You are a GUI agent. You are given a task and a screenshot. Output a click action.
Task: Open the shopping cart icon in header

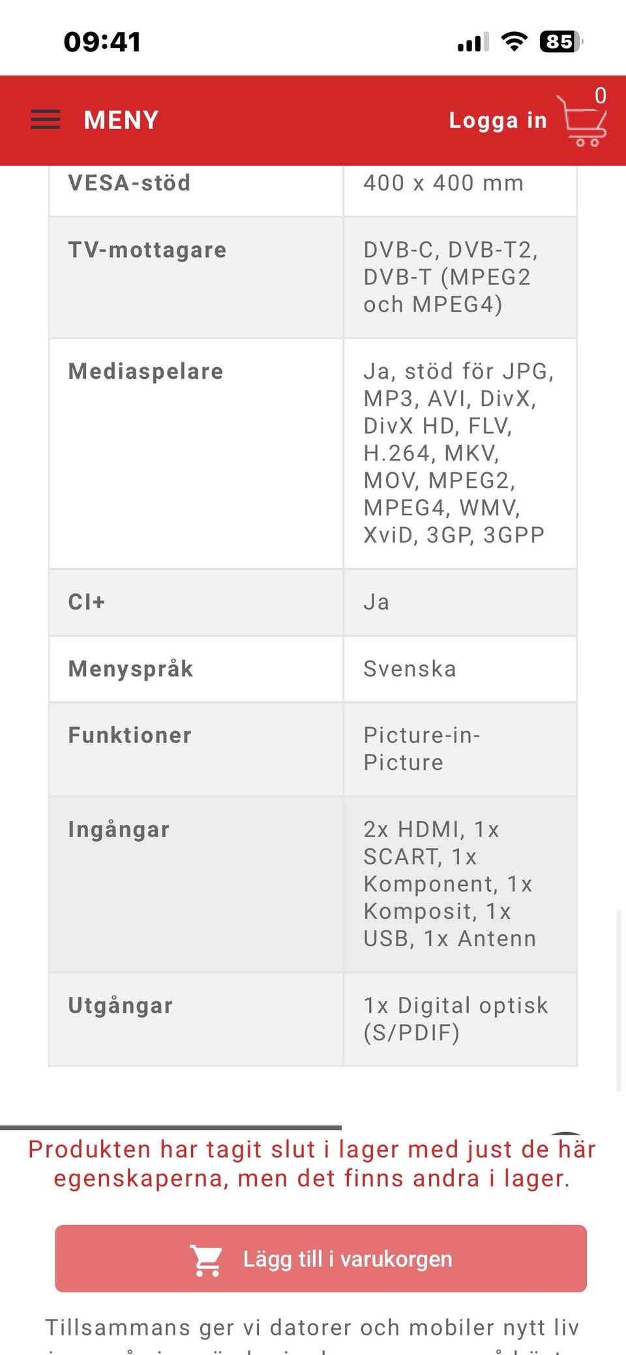(x=582, y=121)
